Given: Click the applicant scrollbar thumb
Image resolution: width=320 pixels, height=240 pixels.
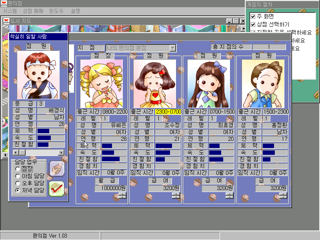Looking at the screenshot, I should point(22,152).
